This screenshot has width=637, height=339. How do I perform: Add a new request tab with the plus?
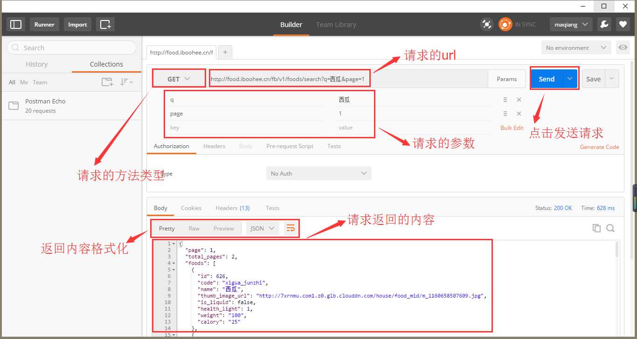coord(225,52)
